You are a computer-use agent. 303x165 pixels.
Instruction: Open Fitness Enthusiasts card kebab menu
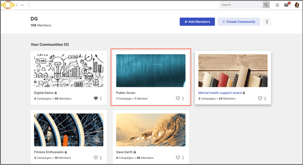coord(101,158)
